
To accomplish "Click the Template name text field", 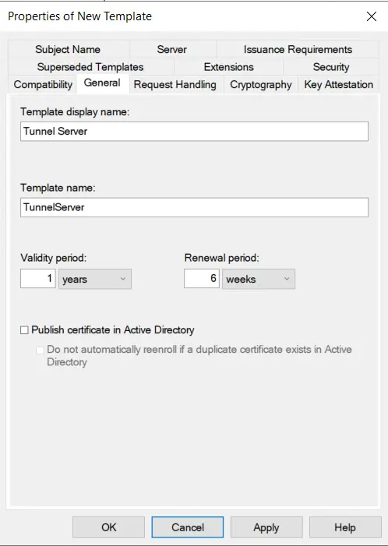I will [x=194, y=207].
